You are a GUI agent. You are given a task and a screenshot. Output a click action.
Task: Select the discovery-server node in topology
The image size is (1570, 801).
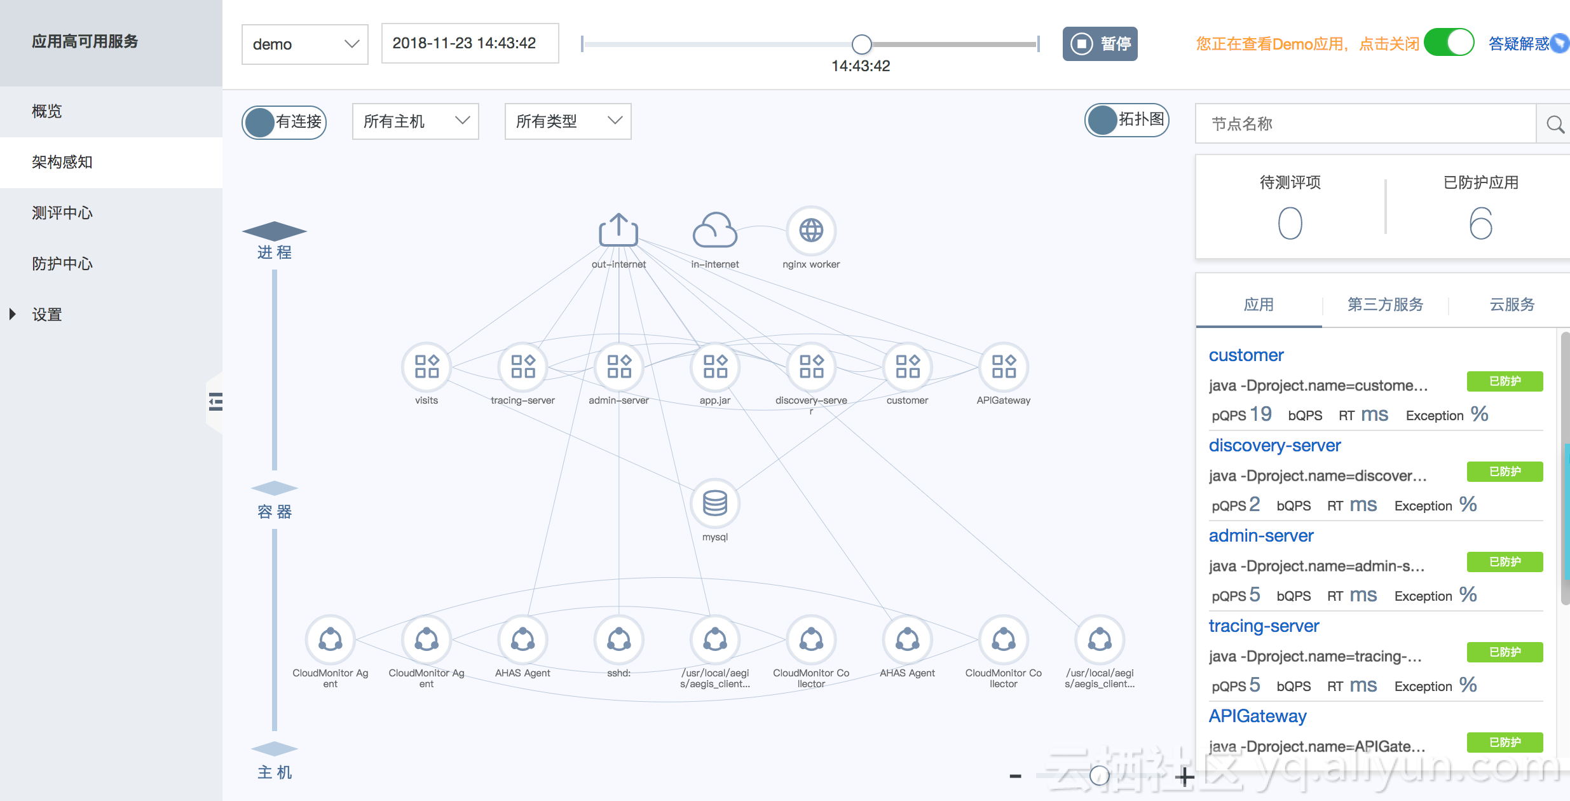pos(810,367)
